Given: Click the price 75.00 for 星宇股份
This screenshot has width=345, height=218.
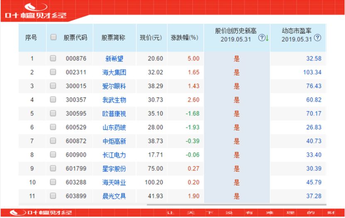Looking at the screenshot, I should point(155,169).
